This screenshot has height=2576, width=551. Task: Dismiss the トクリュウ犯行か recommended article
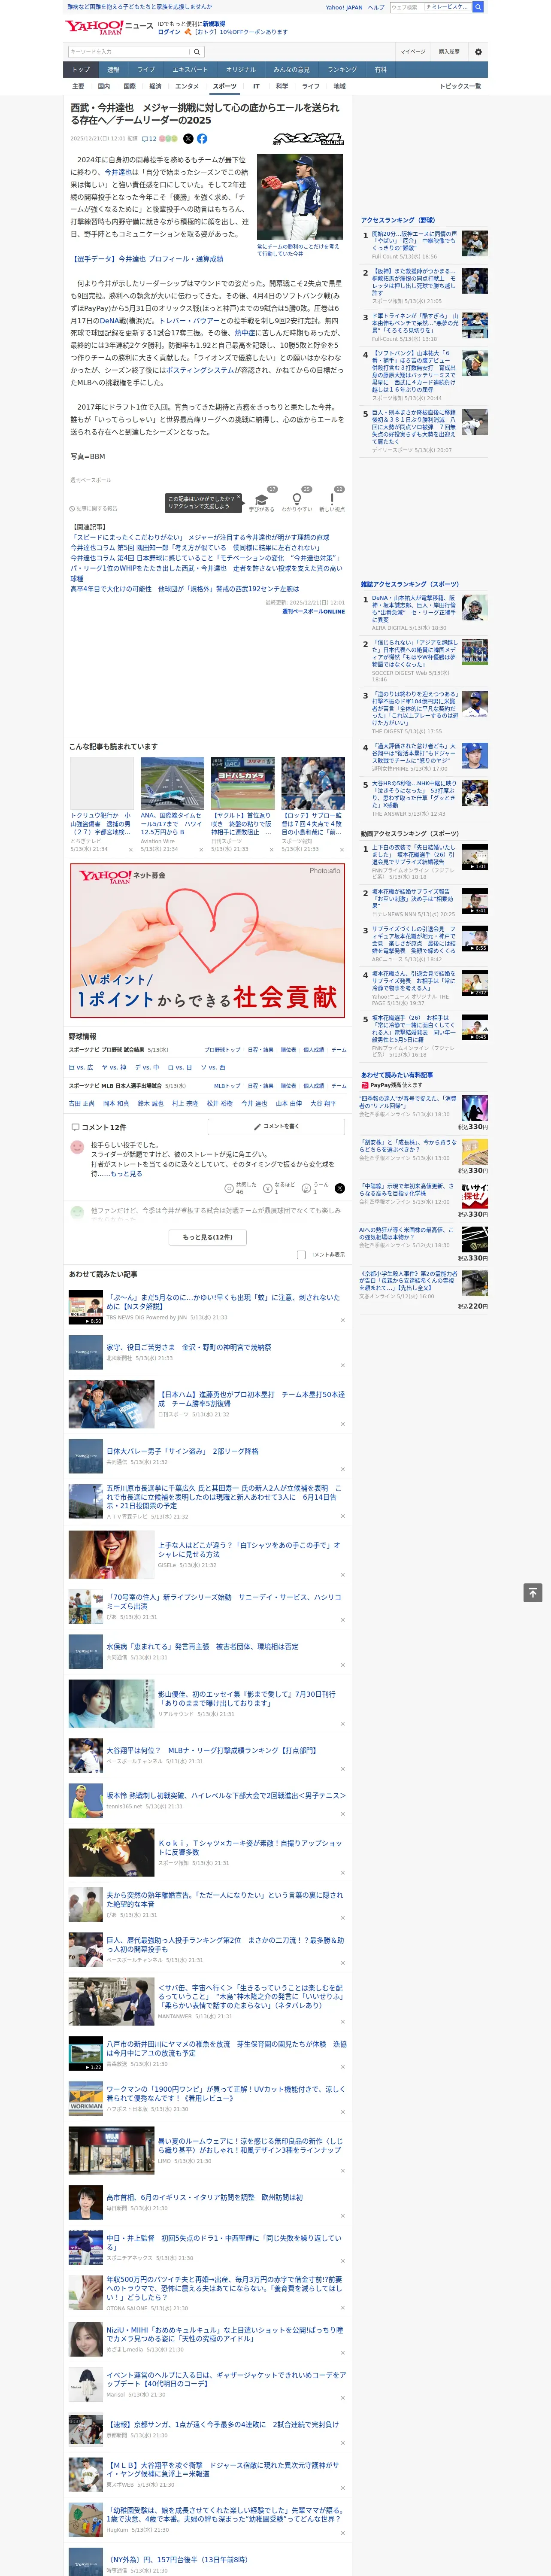[x=130, y=850]
